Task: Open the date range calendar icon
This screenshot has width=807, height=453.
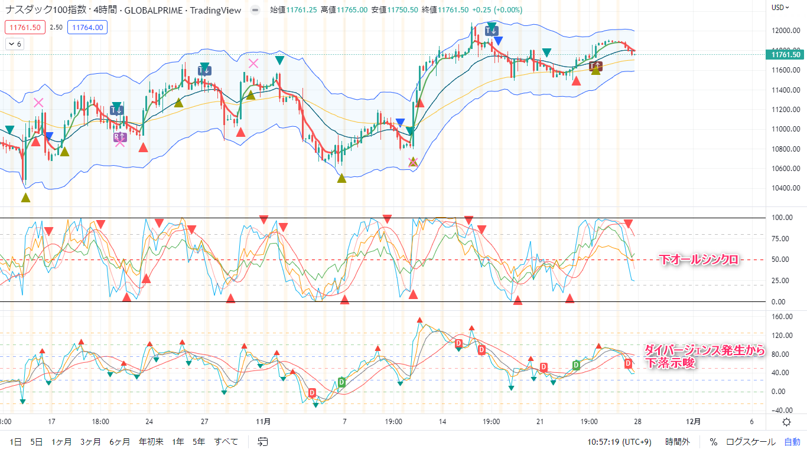Action: tap(263, 441)
